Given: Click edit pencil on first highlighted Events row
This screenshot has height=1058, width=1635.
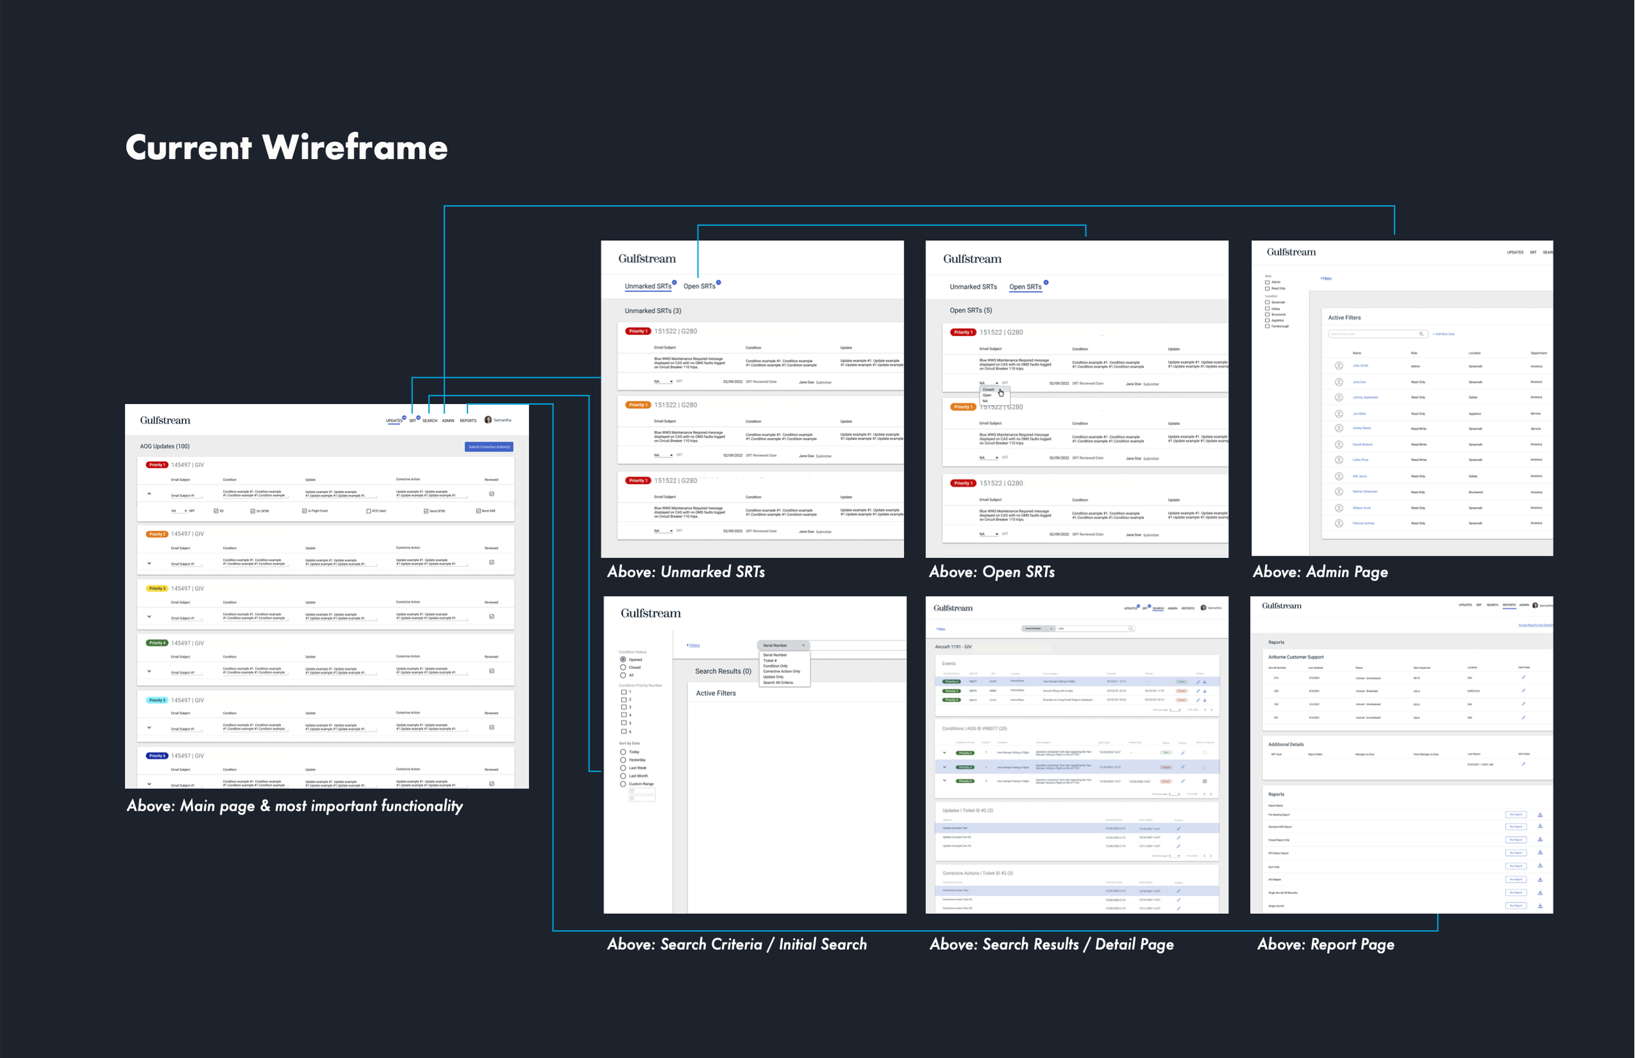Looking at the screenshot, I should point(1198,681).
